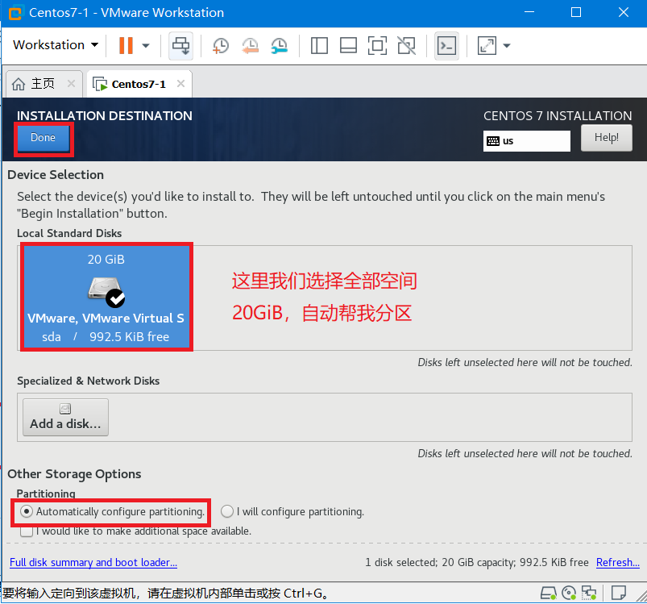Revert VM to previous snapshot

click(x=250, y=45)
